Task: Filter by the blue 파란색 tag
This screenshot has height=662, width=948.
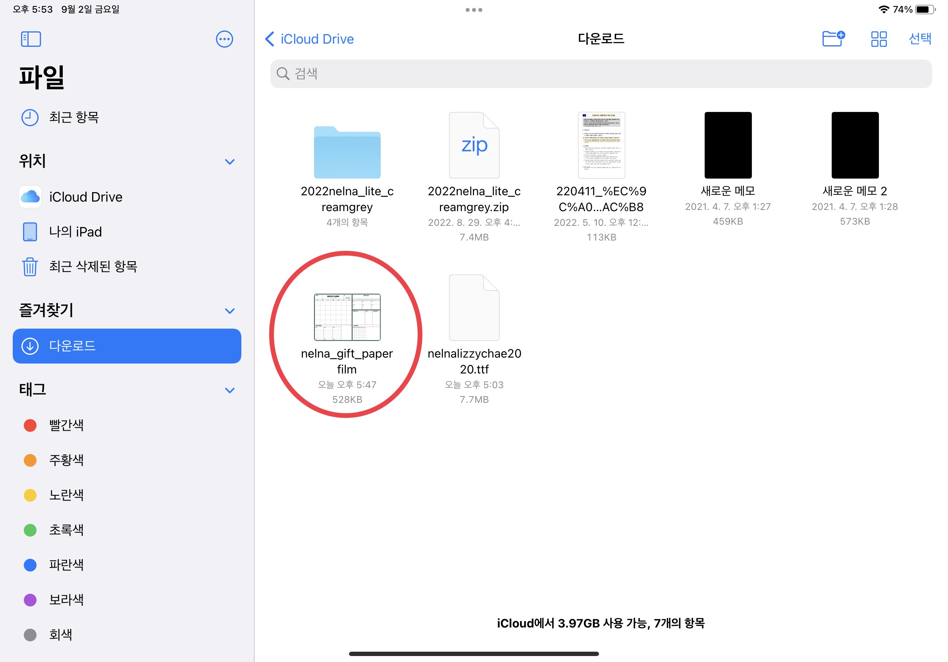Action: (66, 565)
